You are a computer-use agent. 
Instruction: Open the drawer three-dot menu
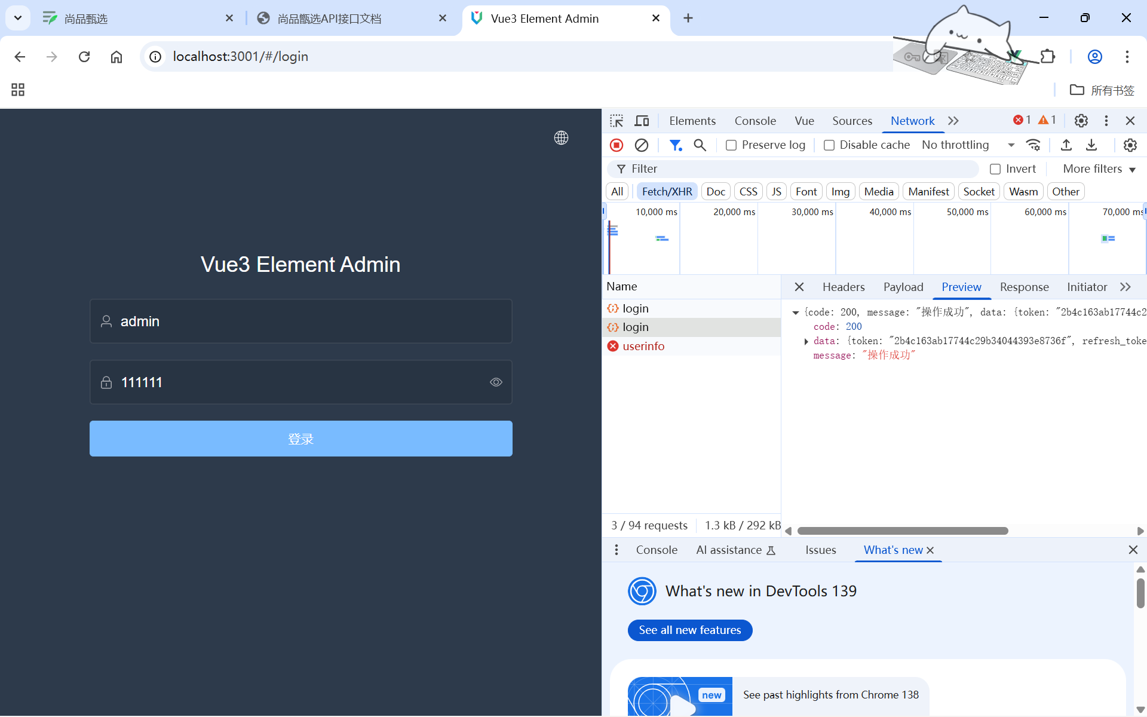pos(617,550)
